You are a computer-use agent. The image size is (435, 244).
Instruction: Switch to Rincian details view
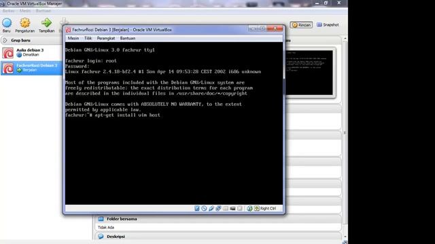pyautogui.click(x=301, y=25)
